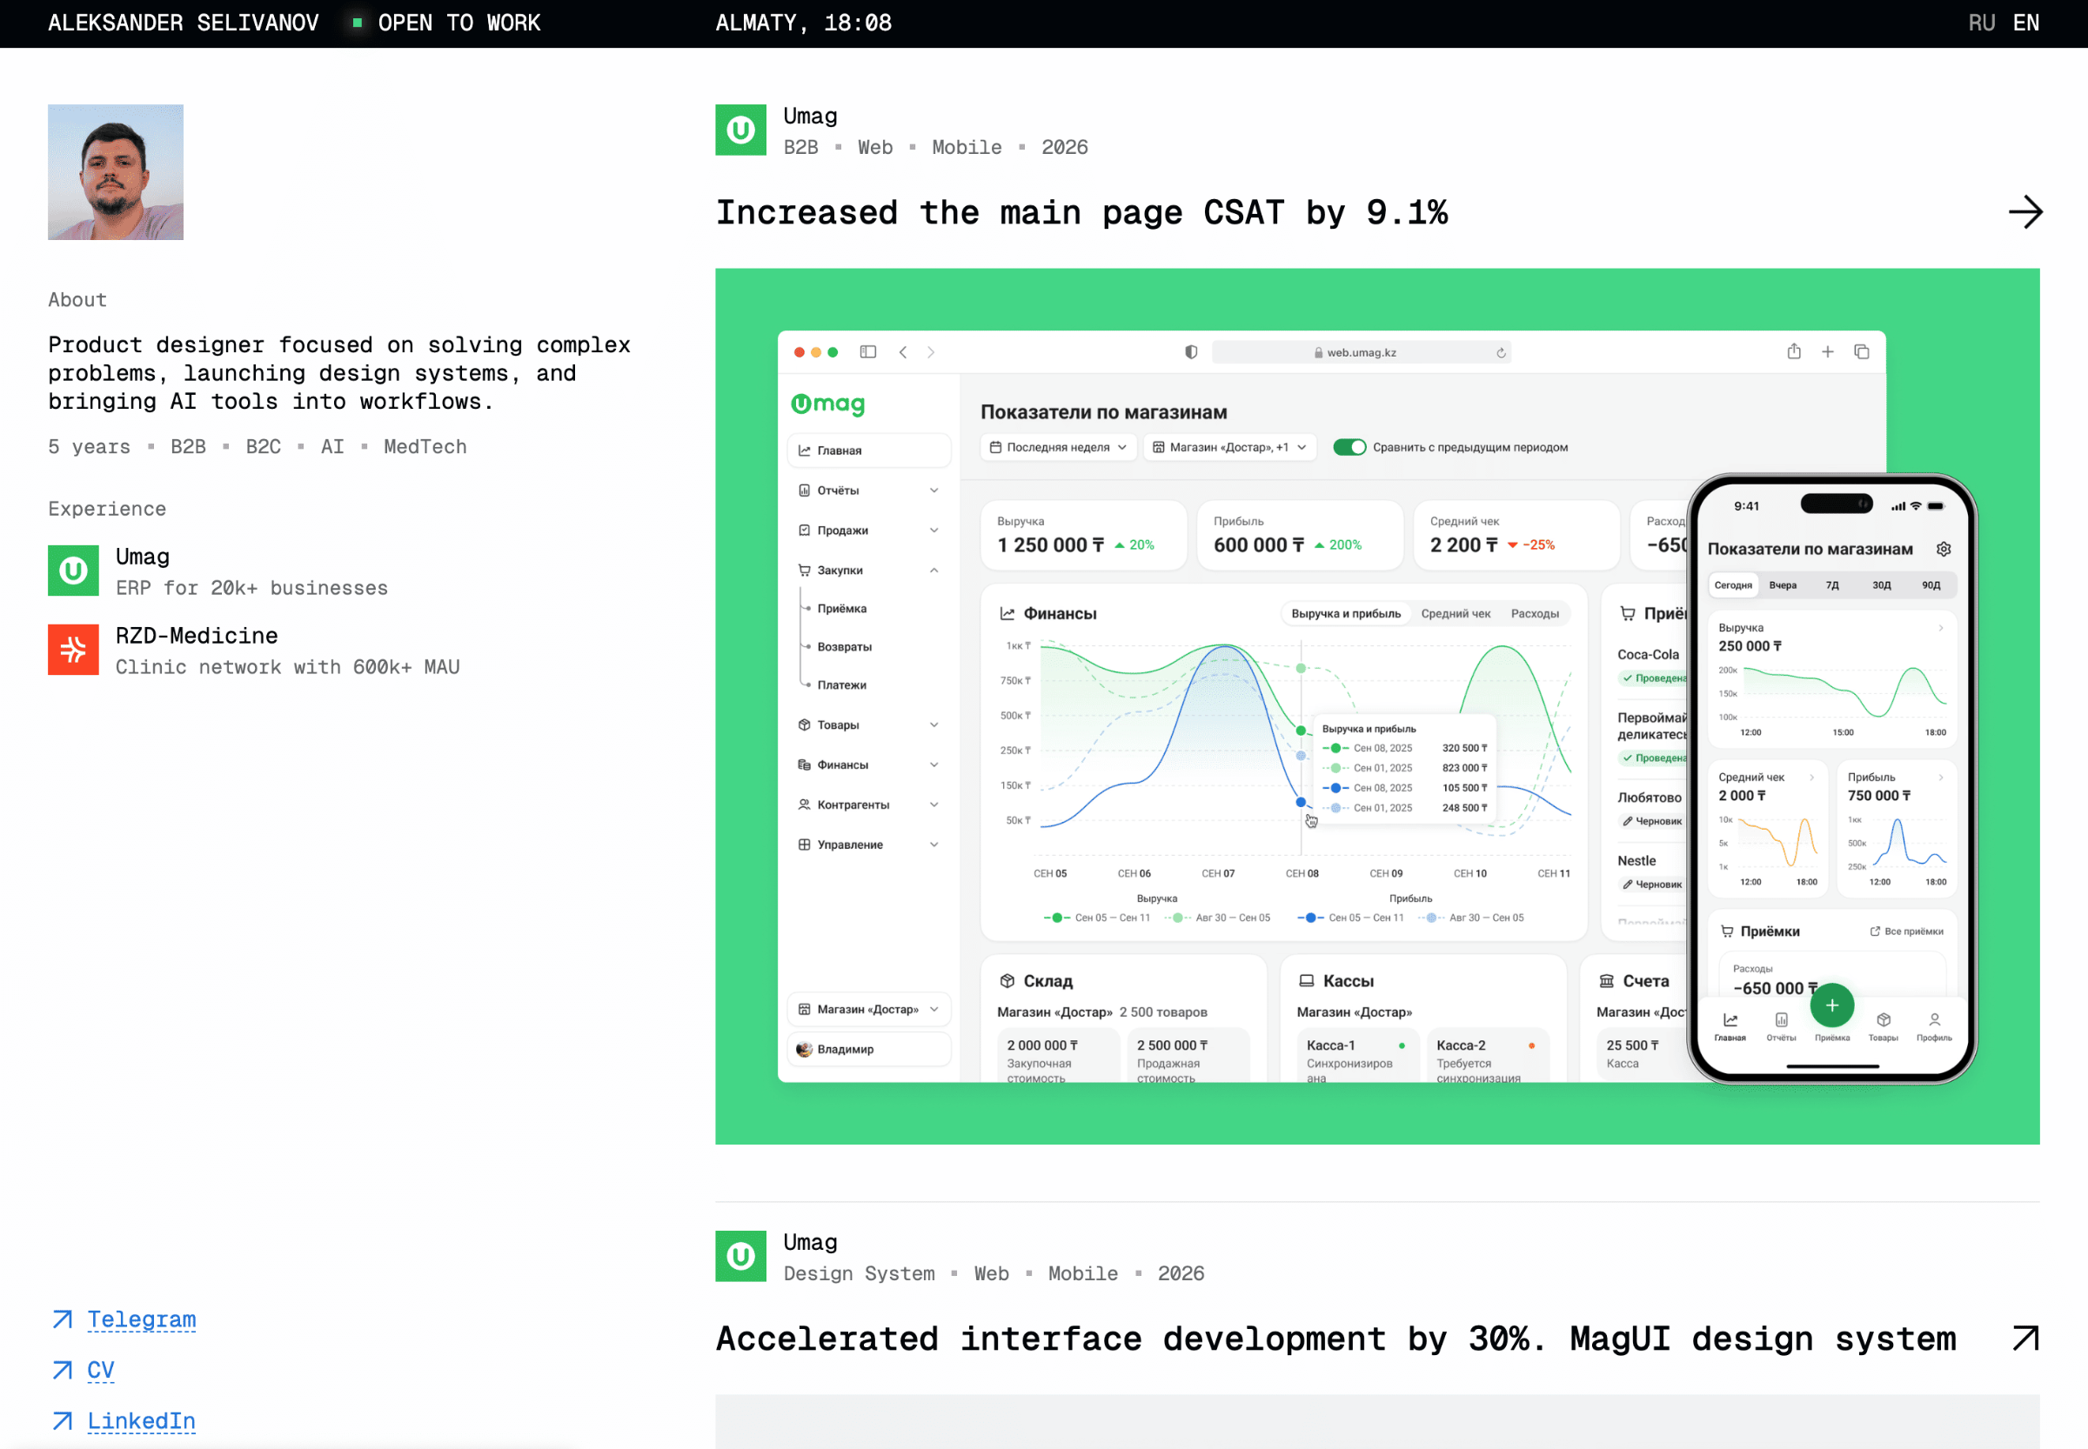Click the red RZD-Medicine logo
The image size is (2088, 1449).
(x=74, y=649)
